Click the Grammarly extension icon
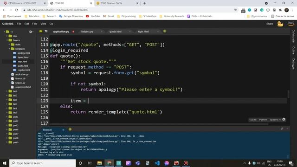This screenshot has width=297, height=167. tap(262, 10)
